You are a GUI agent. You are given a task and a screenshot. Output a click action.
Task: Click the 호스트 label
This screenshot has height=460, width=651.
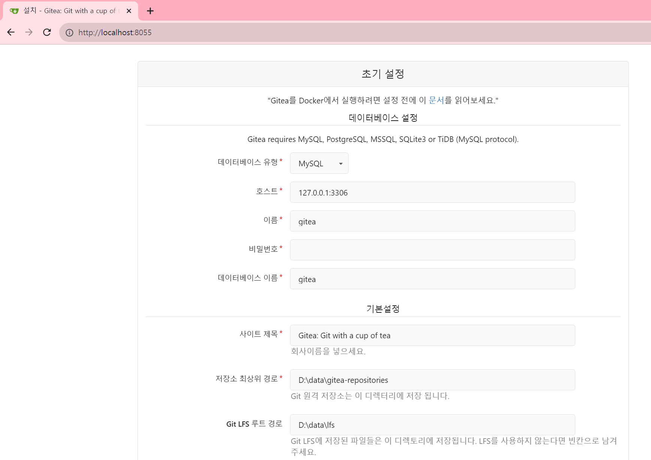click(267, 191)
